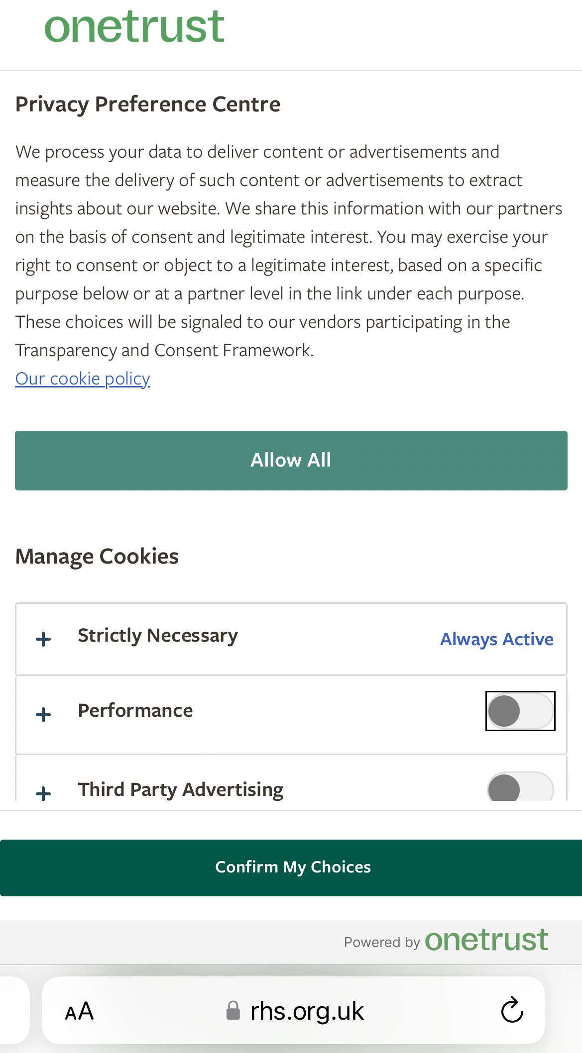Tap the rhs.org.uk address field
The width and height of the screenshot is (582, 1053).
[307, 1011]
